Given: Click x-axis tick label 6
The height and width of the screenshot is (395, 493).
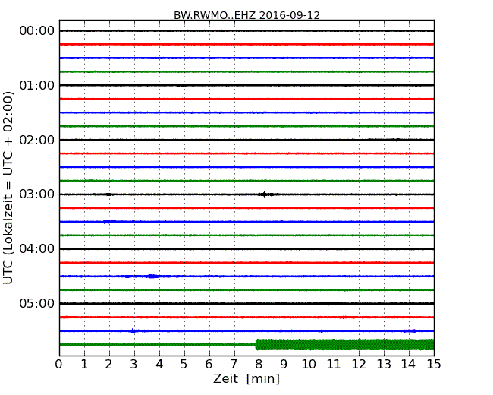Looking at the screenshot, I should click(x=209, y=364).
